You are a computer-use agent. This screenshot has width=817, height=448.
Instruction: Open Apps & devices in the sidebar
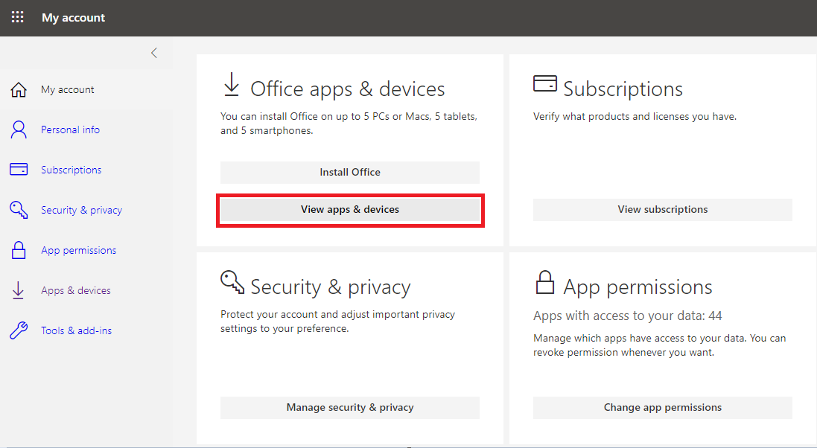click(76, 290)
